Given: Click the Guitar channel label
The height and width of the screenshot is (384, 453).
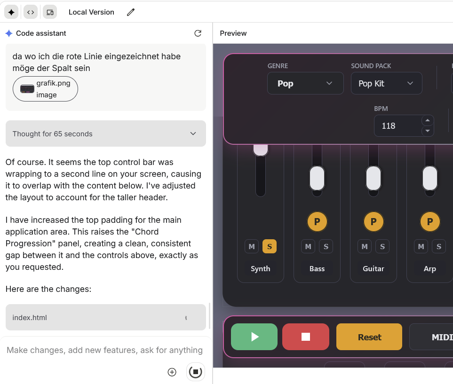Looking at the screenshot, I should point(373,269).
